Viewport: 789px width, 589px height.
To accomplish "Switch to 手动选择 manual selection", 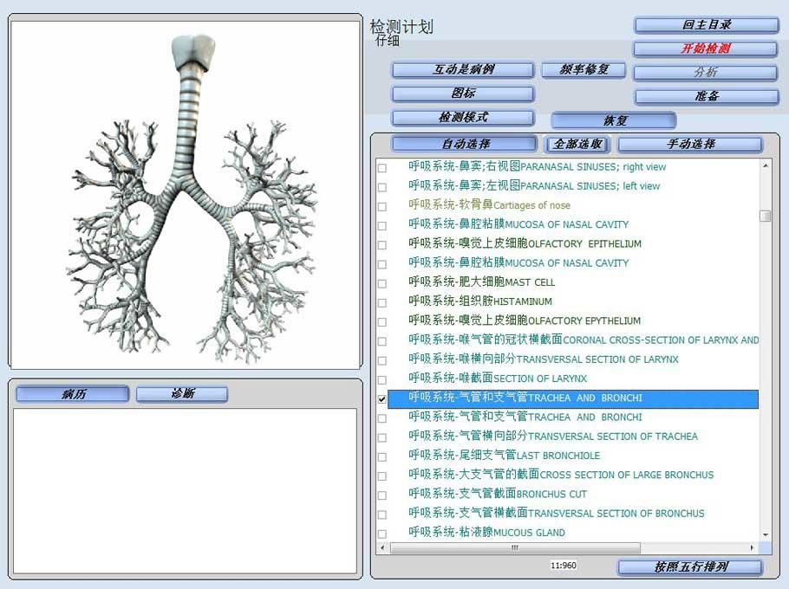I will (689, 144).
